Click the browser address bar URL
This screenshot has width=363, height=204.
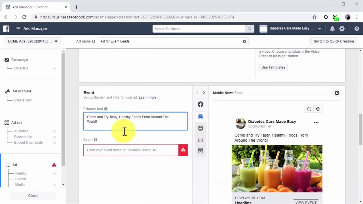pyautogui.click(x=137, y=17)
